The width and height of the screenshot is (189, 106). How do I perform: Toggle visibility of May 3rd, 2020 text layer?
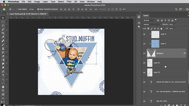144,101
